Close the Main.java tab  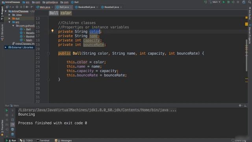52,7
